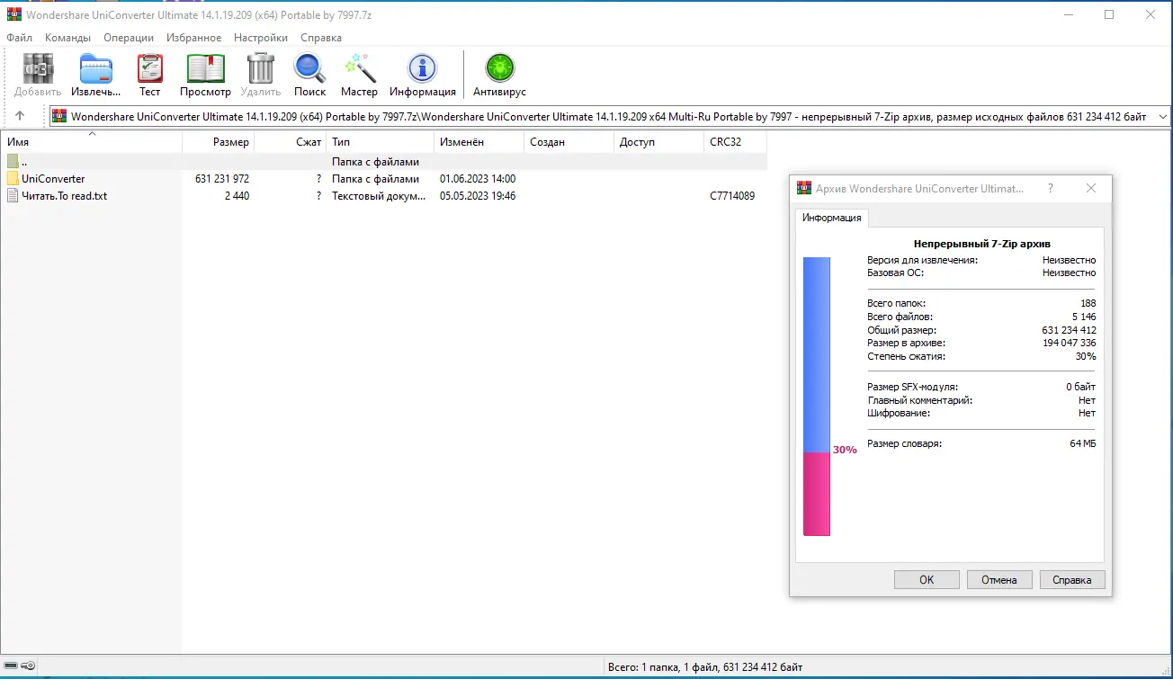1173x679 pixels.
Task: Confirm the archive info dialog with OK
Action: (926, 579)
